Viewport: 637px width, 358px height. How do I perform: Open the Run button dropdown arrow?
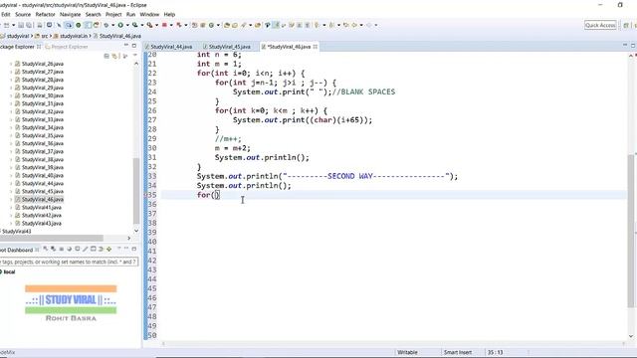127,25
